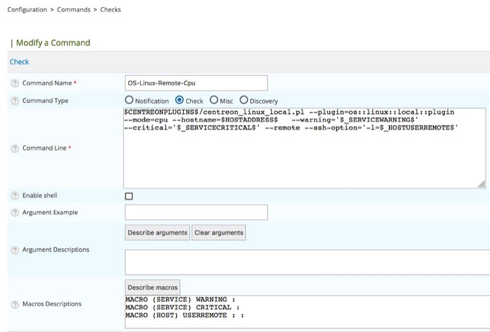Select the Notification command type
Viewport: 490px width, 332px height.
[x=129, y=100]
